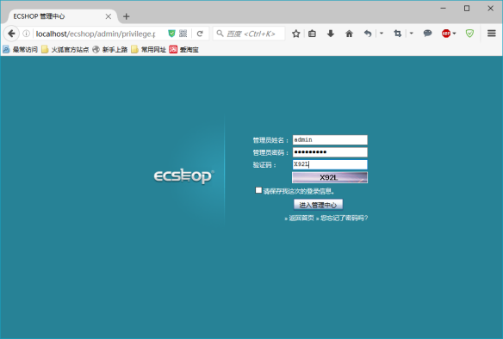Click the green shield icon in address bar

[x=171, y=34]
